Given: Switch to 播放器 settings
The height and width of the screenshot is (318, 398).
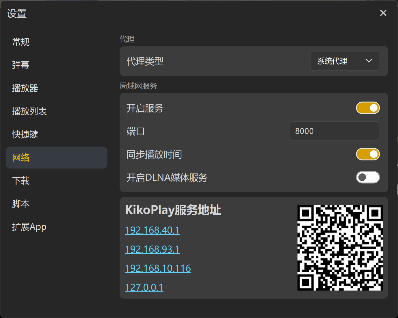Looking at the screenshot, I should 57,88.
